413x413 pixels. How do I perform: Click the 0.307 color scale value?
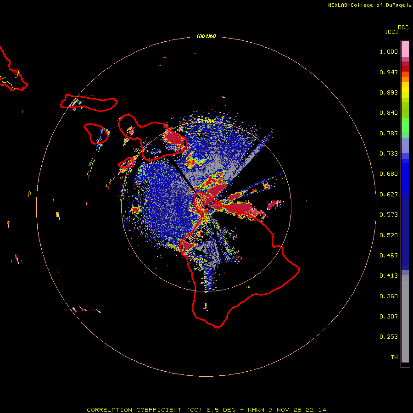tap(389, 317)
